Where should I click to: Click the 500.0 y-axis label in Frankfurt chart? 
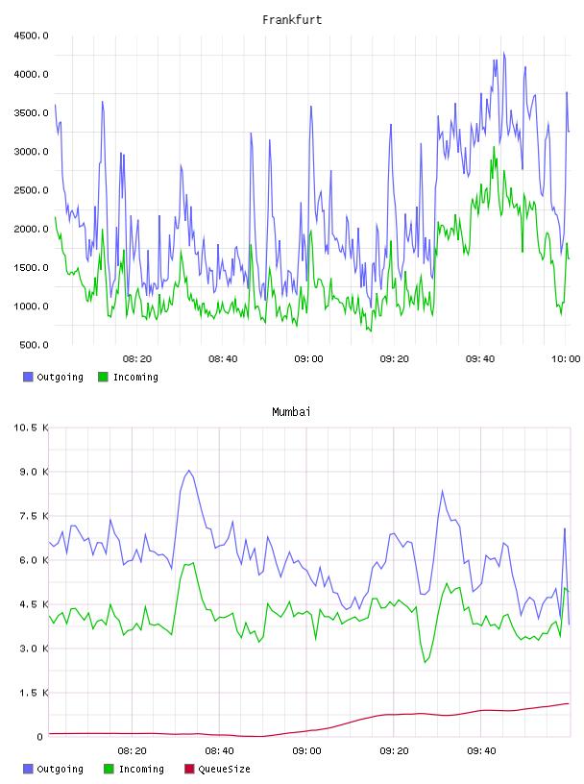pos(34,345)
